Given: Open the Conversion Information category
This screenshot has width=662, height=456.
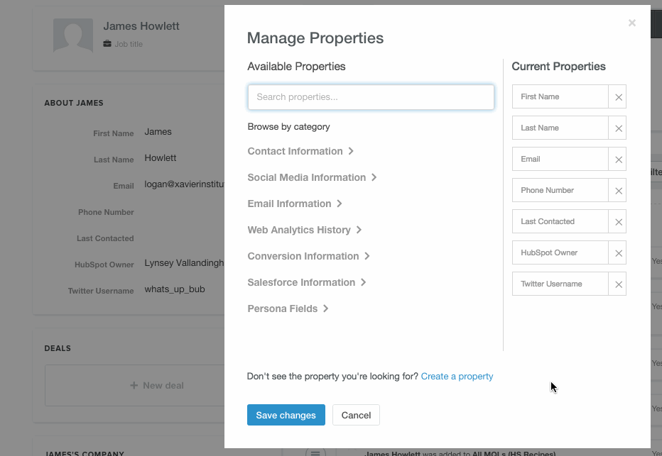Looking at the screenshot, I should 308,256.
